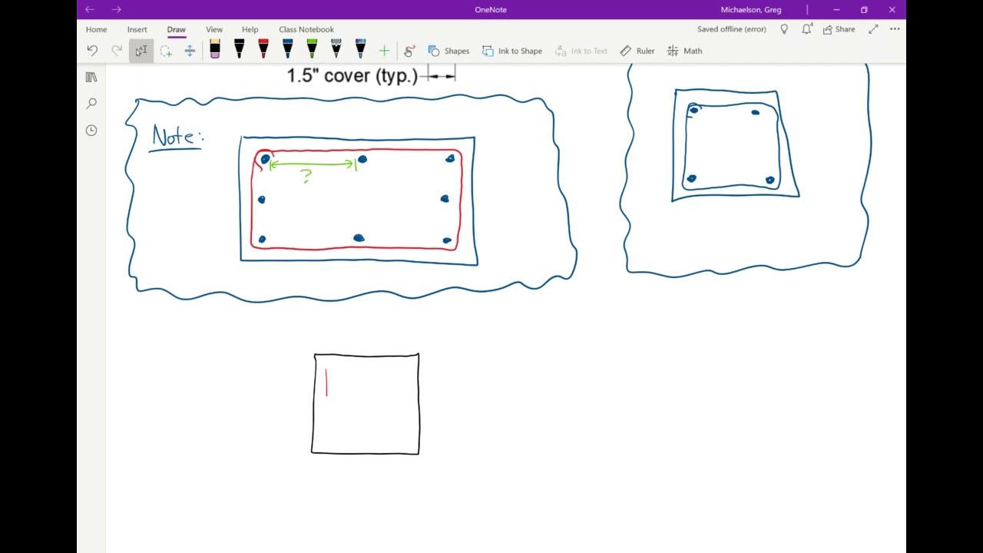Select the Draw tab

176,29
